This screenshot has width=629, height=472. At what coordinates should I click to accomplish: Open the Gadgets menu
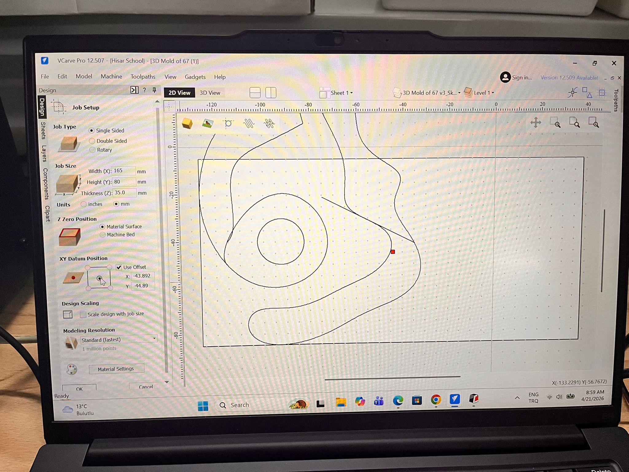[x=195, y=77]
